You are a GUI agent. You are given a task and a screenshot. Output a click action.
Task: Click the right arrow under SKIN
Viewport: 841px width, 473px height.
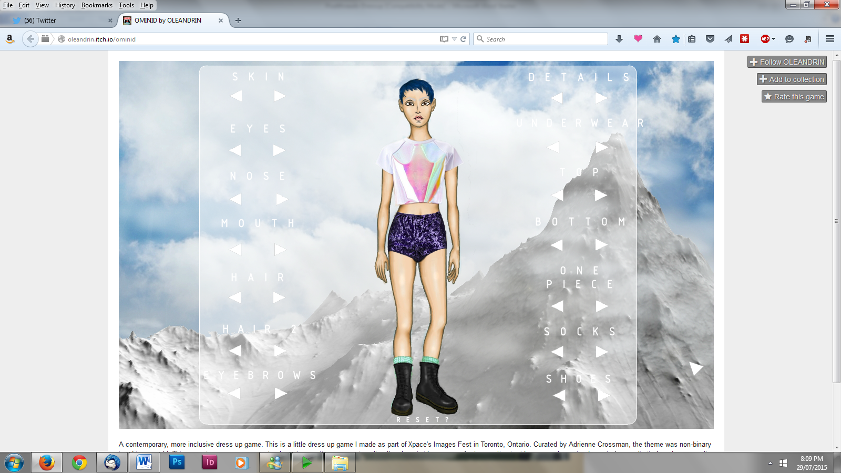280,96
